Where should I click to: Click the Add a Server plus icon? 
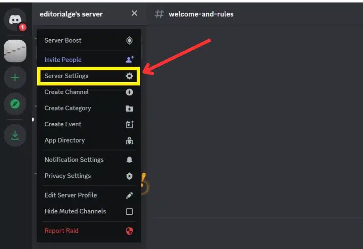pos(14,76)
